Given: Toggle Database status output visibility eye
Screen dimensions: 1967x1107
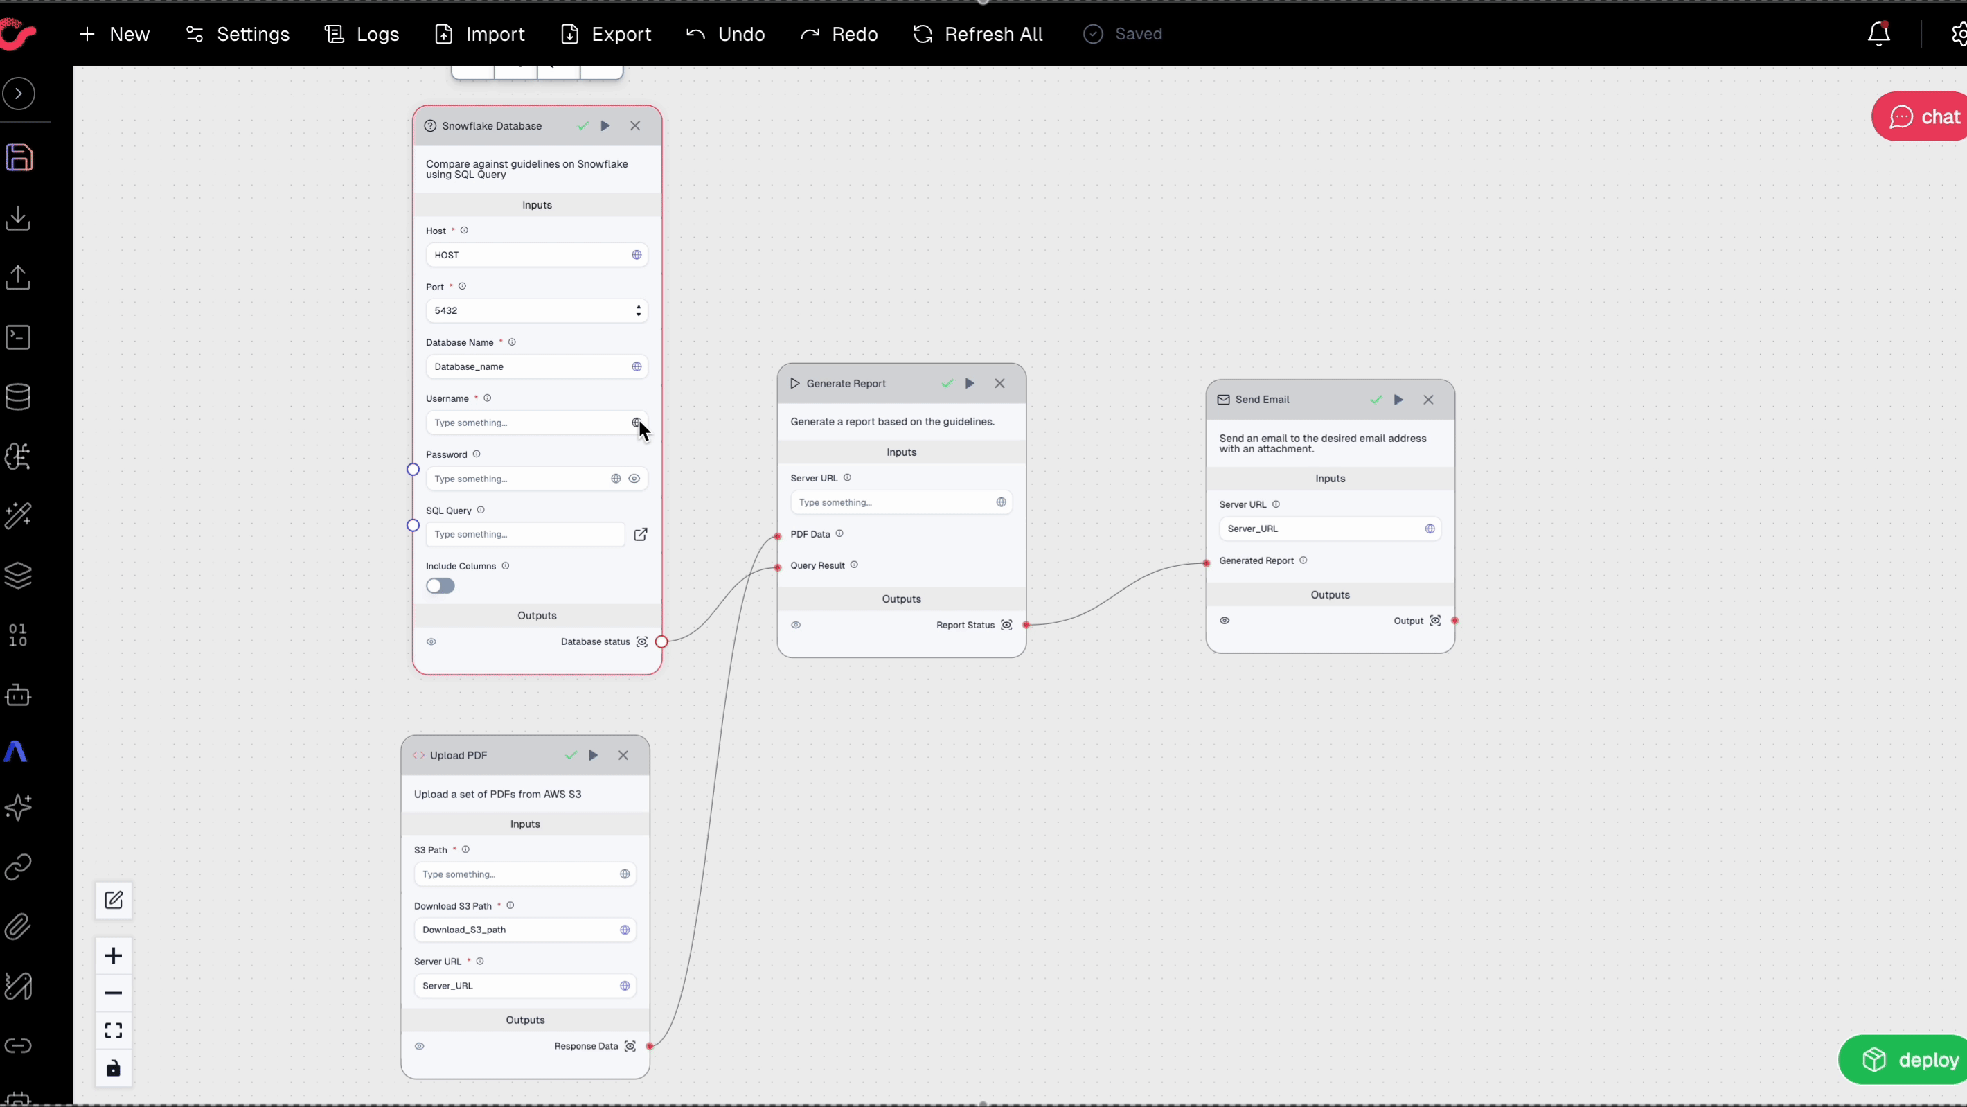Looking at the screenshot, I should [431, 641].
